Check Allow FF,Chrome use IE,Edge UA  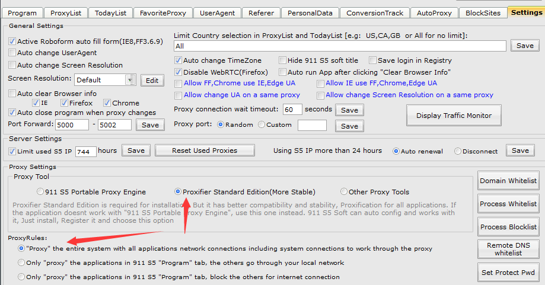point(179,84)
